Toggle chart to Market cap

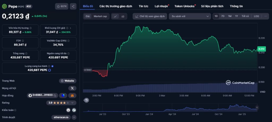(100, 16)
